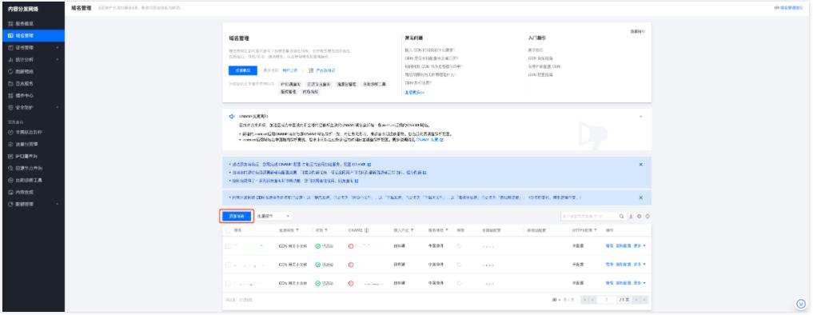Image resolution: width=813 pixels, height=315 pixels.
Task: Click the 查看更多 link under FAQ list
Action: pyautogui.click(x=414, y=93)
